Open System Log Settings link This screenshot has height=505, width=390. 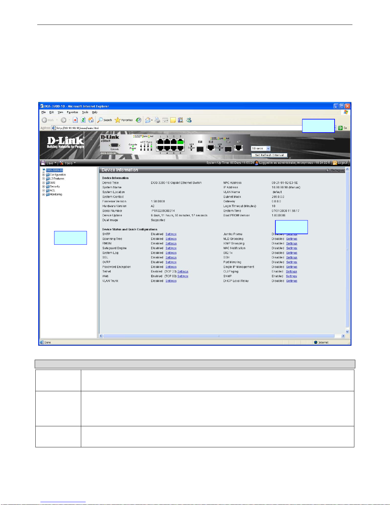tap(171, 253)
